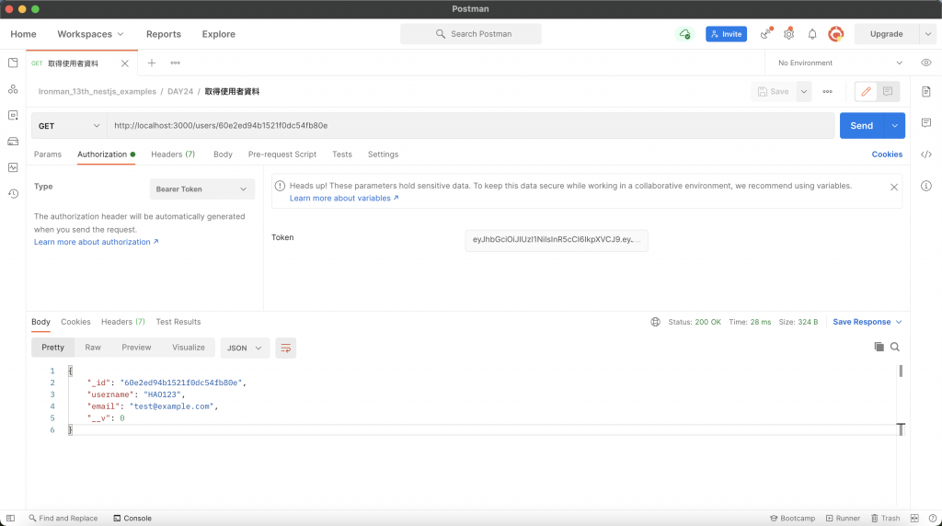
Task: Open the documentation panel icon
Action: (925, 92)
